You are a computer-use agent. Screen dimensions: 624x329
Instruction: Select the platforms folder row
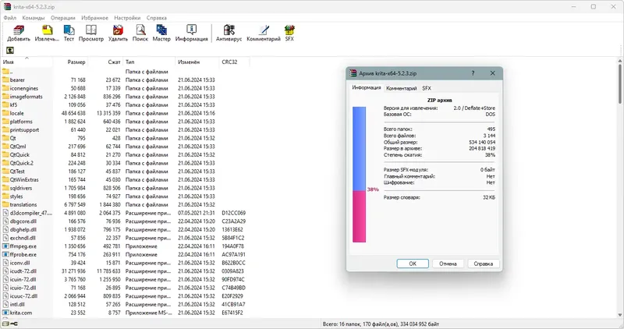[x=123, y=122]
